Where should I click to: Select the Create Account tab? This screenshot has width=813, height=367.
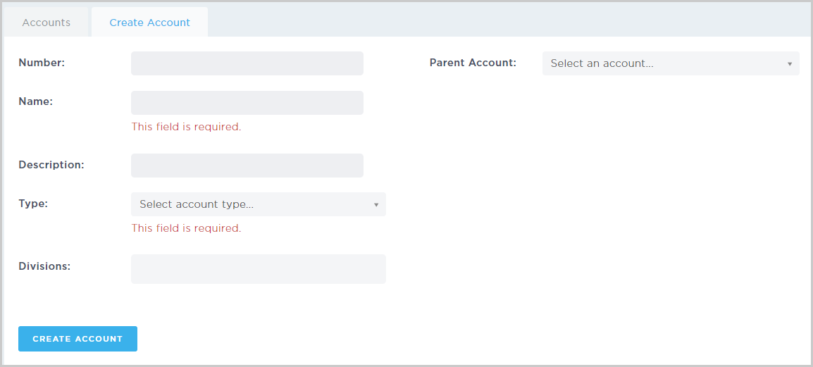pos(149,23)
